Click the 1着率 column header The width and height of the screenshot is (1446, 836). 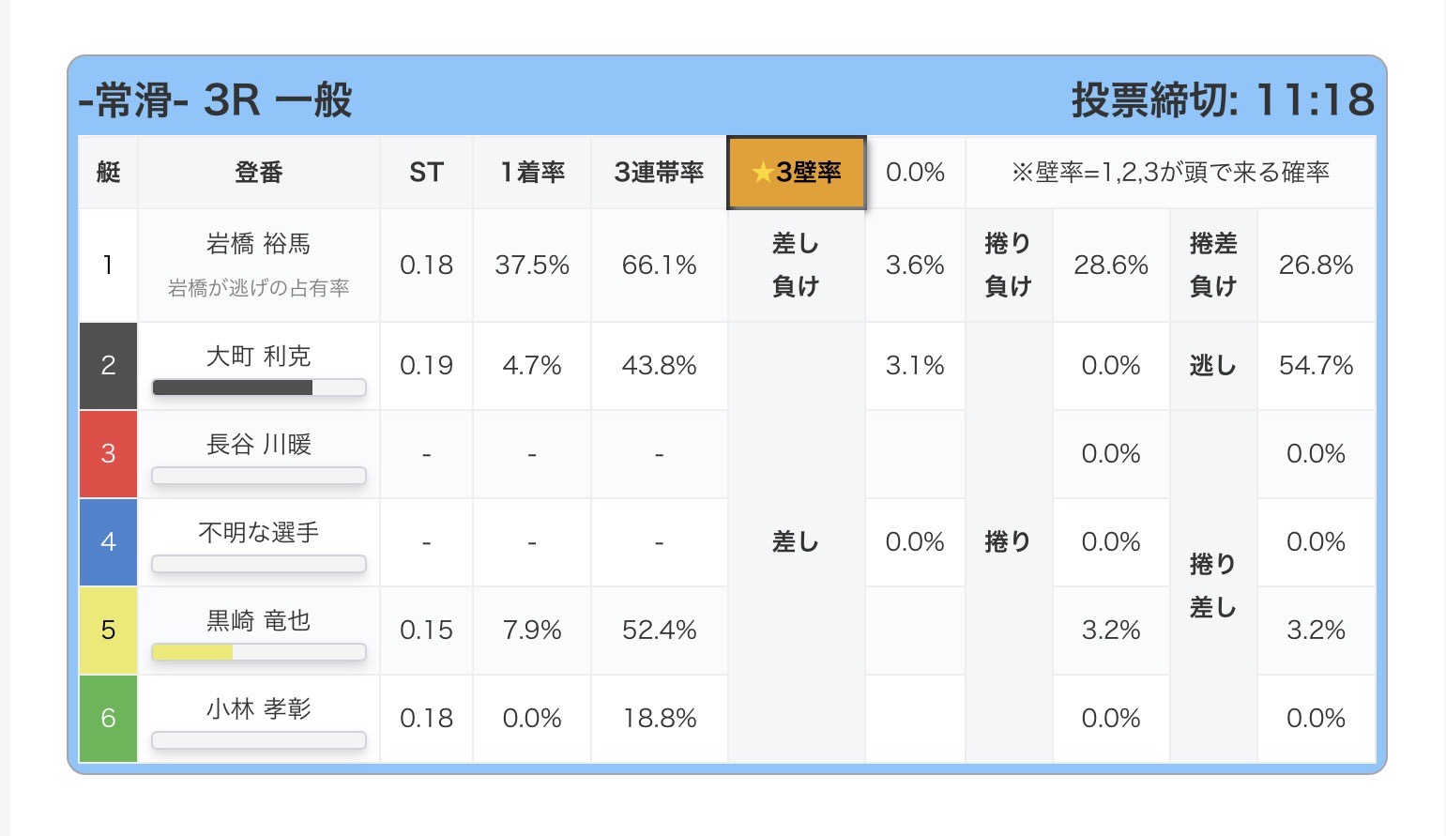tap(532, 173)
